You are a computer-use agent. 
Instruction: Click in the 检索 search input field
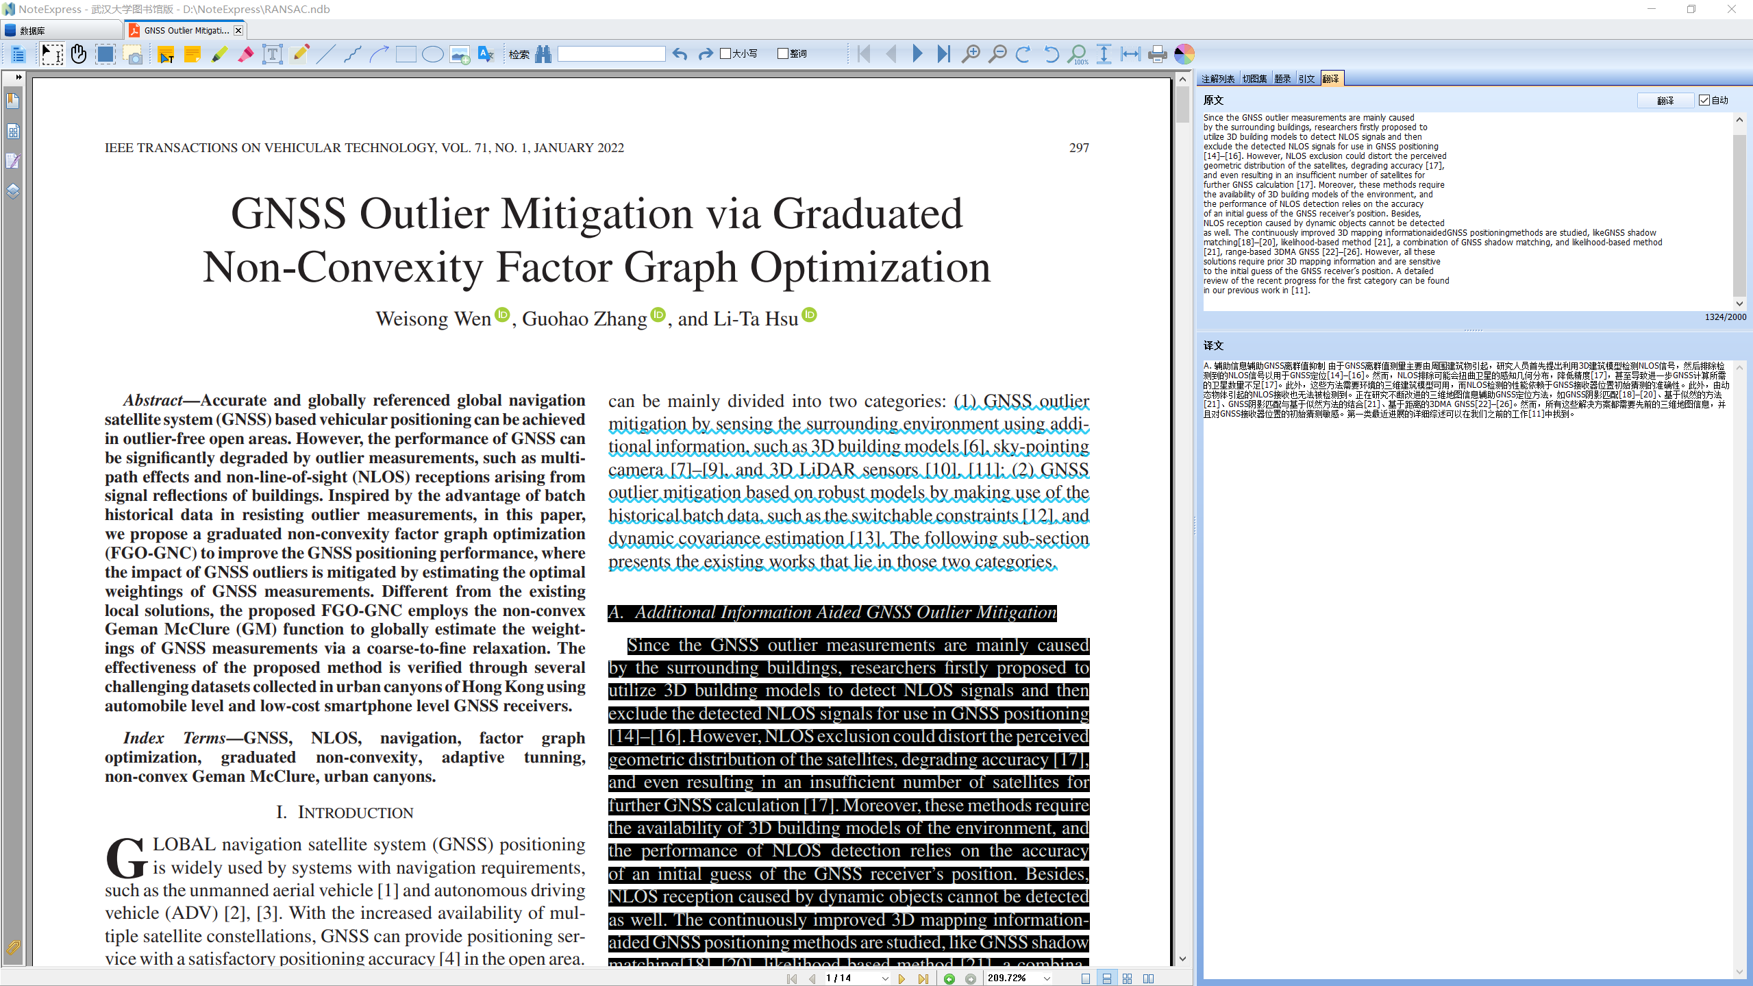click(611, 54)
